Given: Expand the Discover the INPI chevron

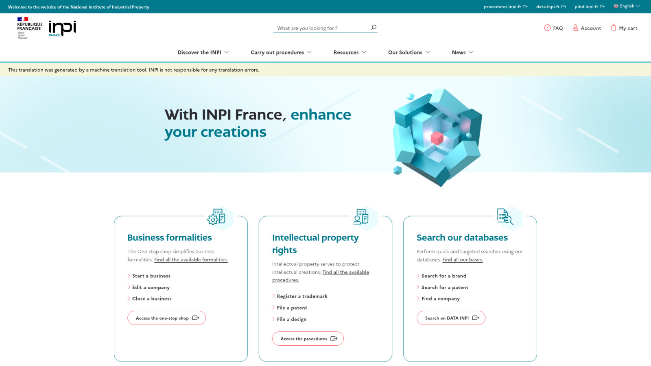Looking at the screenshot, I should tap(227, 52).
